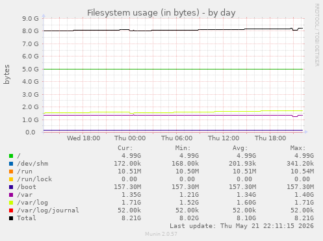Click the graph title 'Filesystem usage (in bytes) - by day'
323x241 pixels.
coord(161,12)
